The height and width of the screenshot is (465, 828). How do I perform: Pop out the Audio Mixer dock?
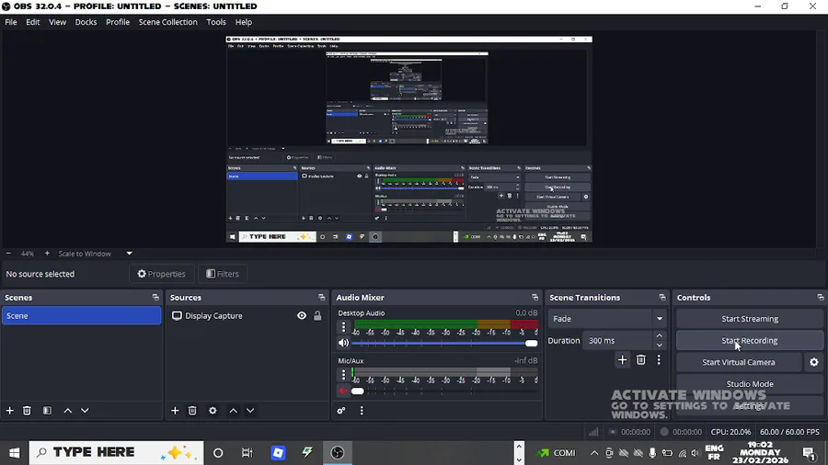click(535, 298)
